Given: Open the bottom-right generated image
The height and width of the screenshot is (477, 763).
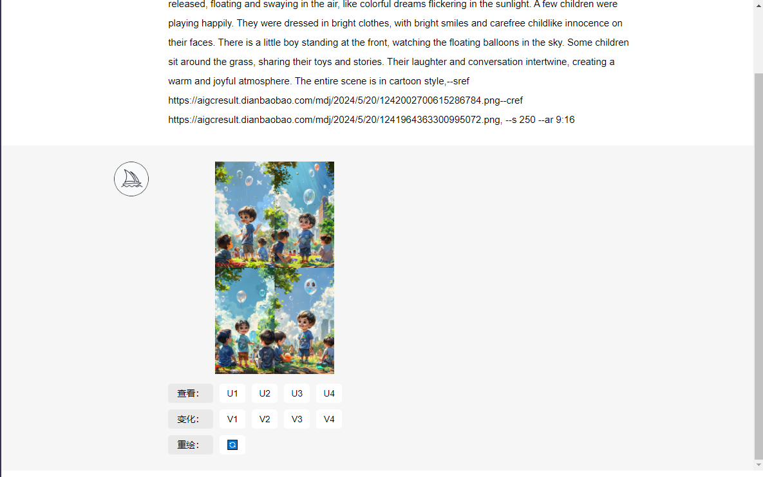Looking at the screenshot, I should [304, 321].
